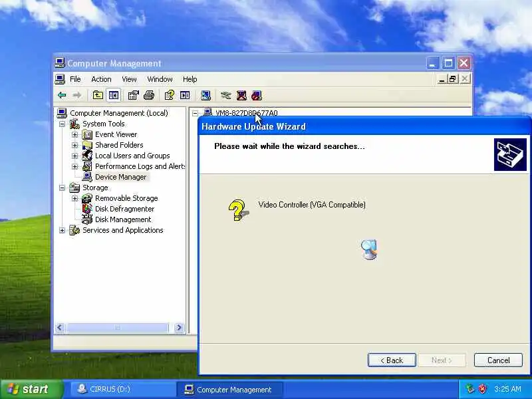Screen dimensions: 532x399
Task: Click the Help toolbar icon
Action: pos(169,95)
